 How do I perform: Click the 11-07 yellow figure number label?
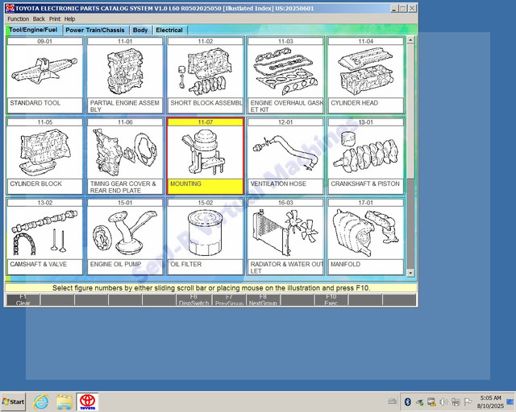click(206, 122)
